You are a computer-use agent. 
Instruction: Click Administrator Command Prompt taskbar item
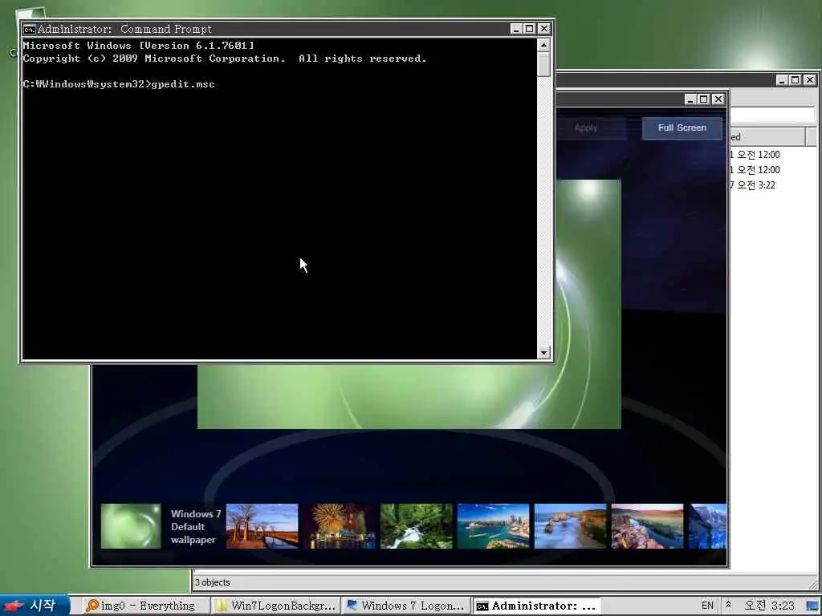pyautogui.click(x=536, y=606)
